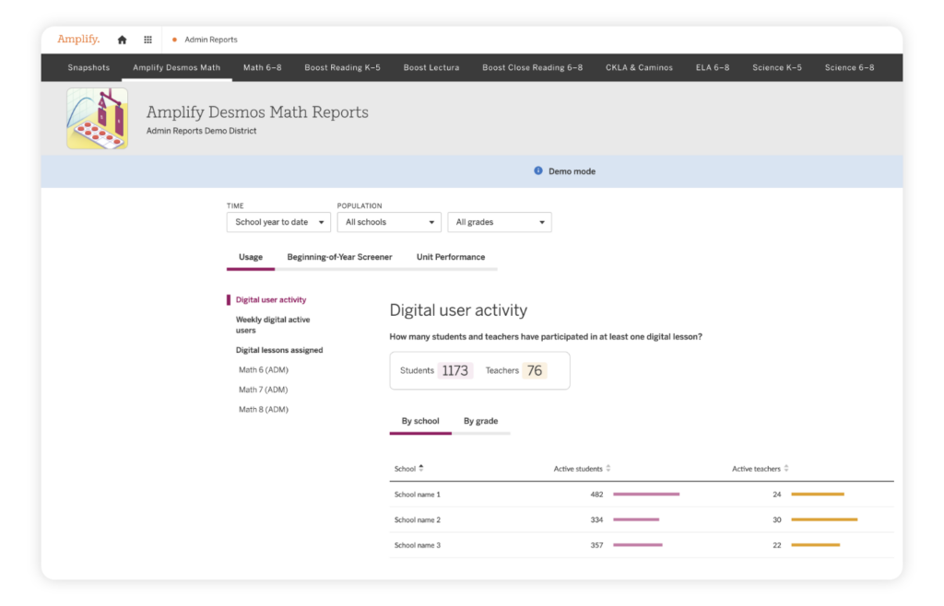Image resolution: width=944 pixels, height=606 pixels.
Task: Click the Demo mode info icon
Action: [538, 171]
